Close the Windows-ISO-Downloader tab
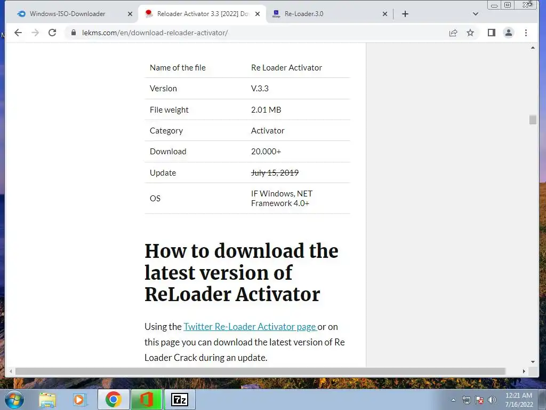Image resolution: width=546 pixels, height=410 pixels. pyautogui.click(x=130, y=14)
